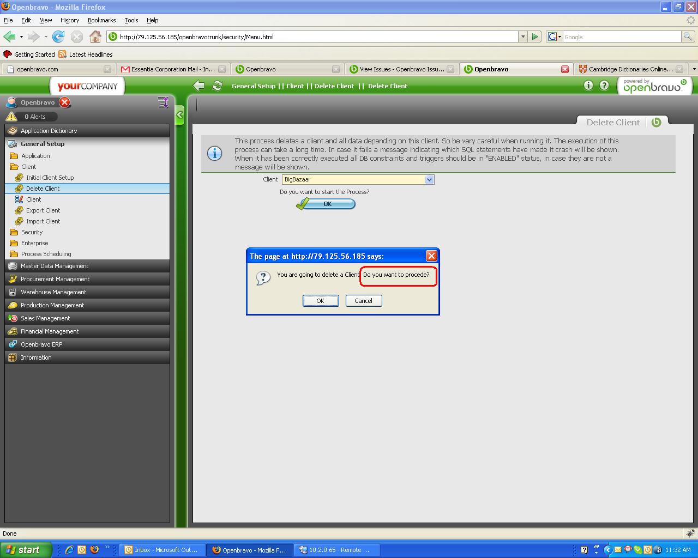
Task: Click the Getting Started bookmark icon
Action: [x=8, y=54]
